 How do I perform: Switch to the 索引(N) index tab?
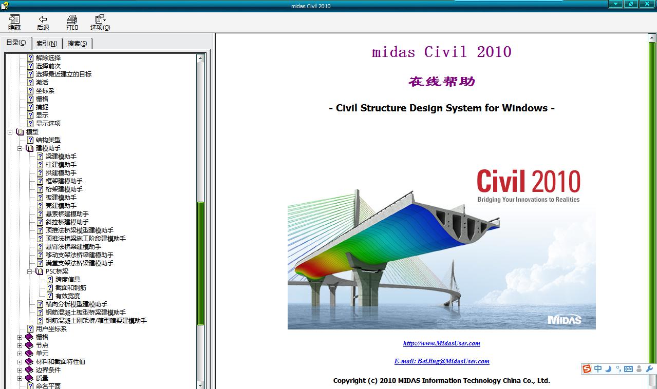[47, 44]
